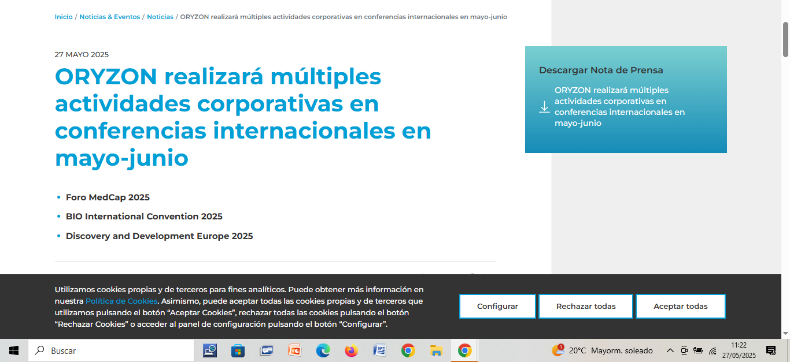Click the Rechazar todas button

(586, 306)
